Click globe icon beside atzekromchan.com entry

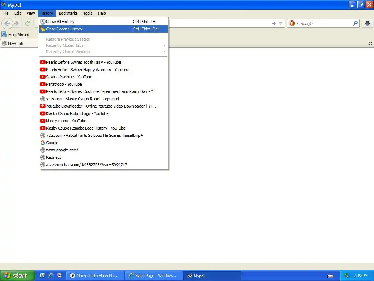[x=43, y=165]
